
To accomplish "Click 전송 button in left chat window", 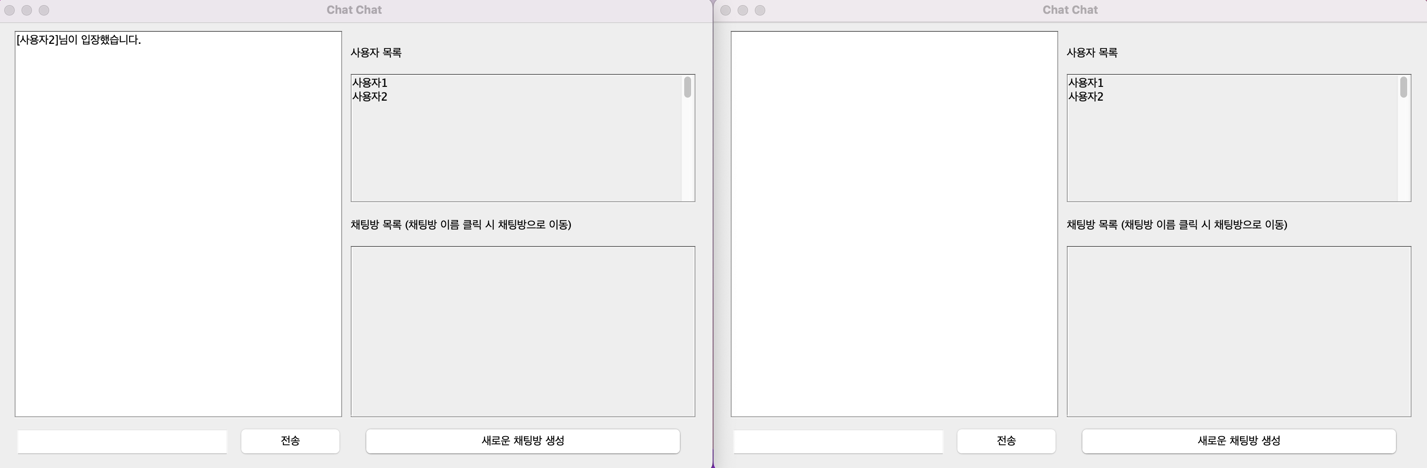I will [290, 441].
